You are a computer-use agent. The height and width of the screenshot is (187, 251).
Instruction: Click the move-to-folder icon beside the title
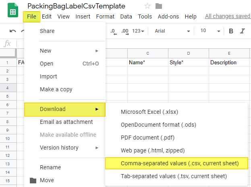[x=159, y=6]
